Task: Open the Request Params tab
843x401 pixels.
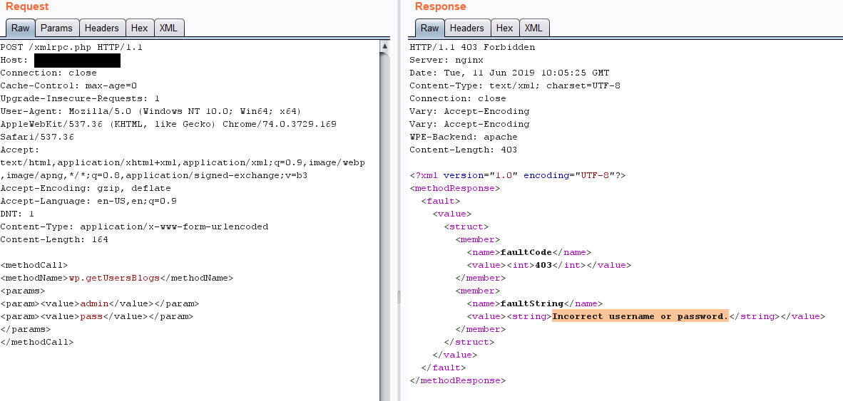Action: point(56,28)
